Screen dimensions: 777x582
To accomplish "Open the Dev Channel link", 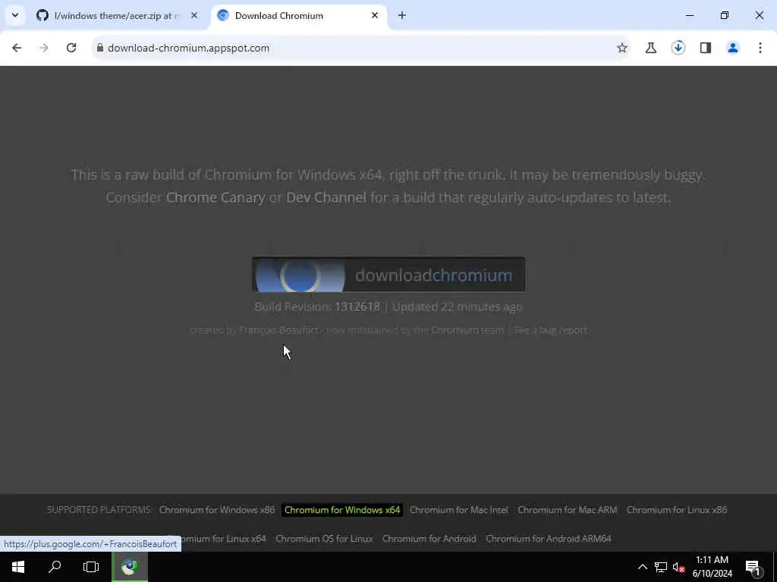I will tap(326, 198).
